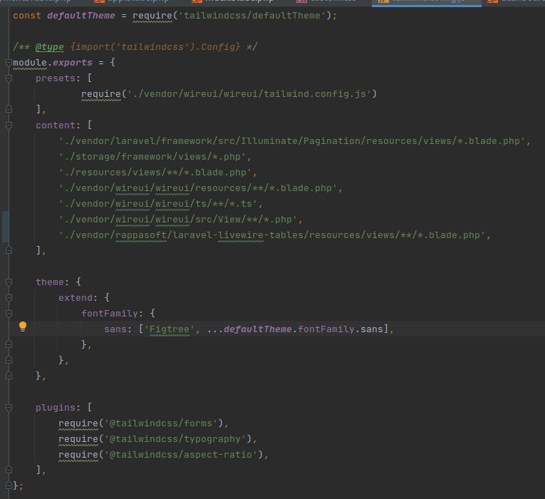Collapse the module.exports block fold marker

tap(9, 63)
